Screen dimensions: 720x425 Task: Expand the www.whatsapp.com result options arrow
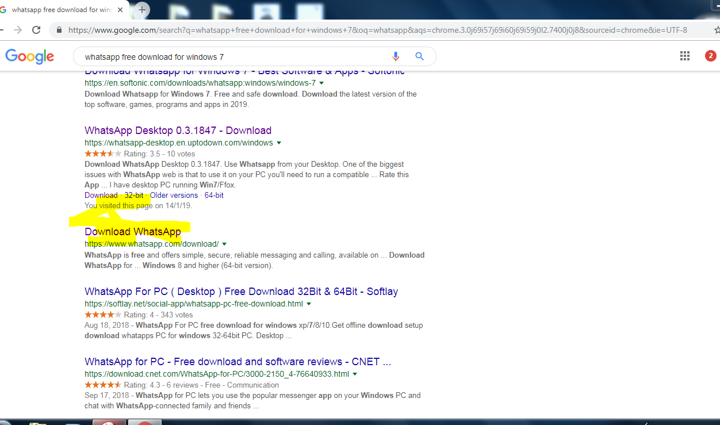coord(224,244)
